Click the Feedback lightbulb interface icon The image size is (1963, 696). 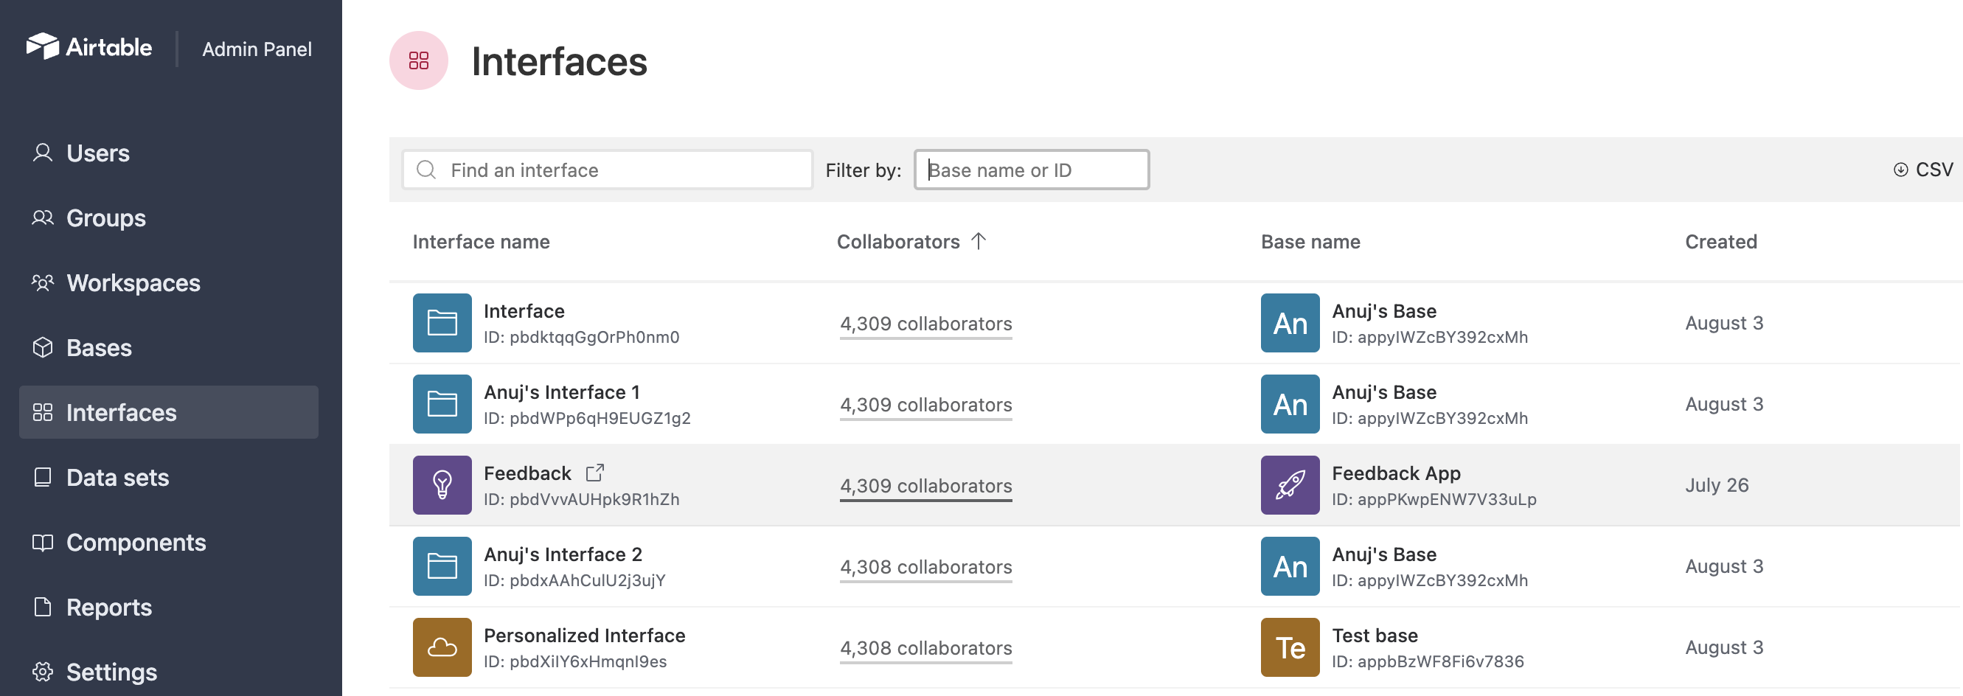[x=442, y=485]
